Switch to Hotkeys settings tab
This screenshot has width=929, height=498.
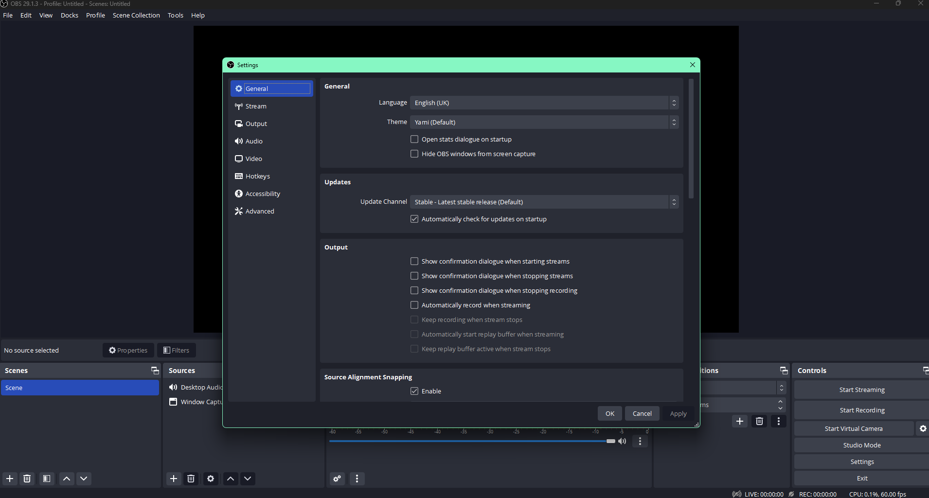(257, 176)
